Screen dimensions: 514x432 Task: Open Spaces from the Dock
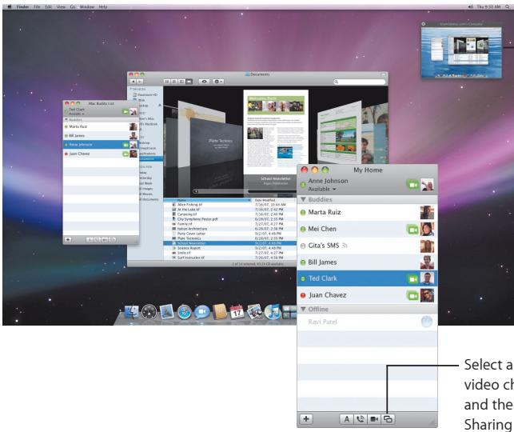pos(289,312)
